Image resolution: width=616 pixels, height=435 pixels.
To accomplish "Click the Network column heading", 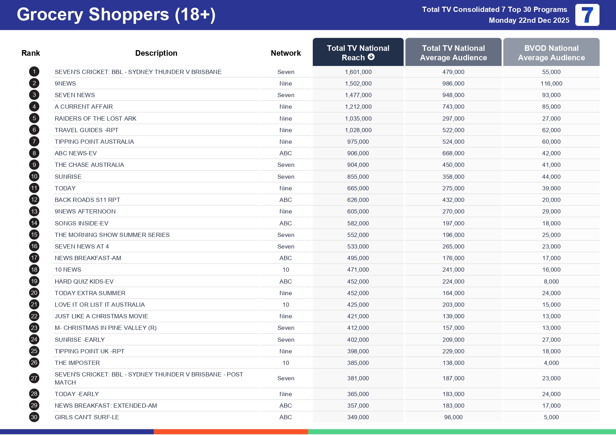I will pyautogui.click(x=286, y=53).
